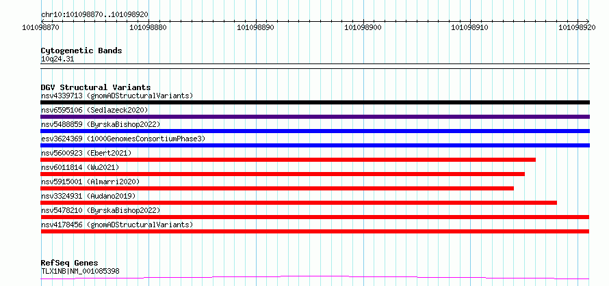Select the purple nsv6595106 variant bar
609x286 pixels.
(x=315, y=117)
